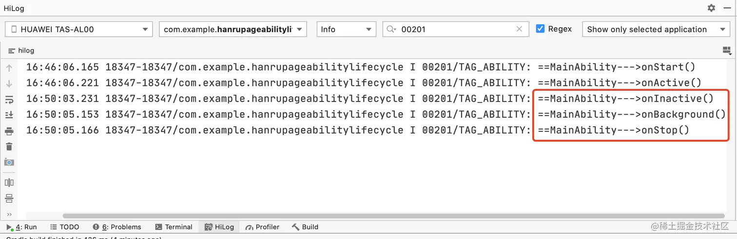737x239 pixels.
Task: Clear the search field with X icon
Action: tap(519, 29)
